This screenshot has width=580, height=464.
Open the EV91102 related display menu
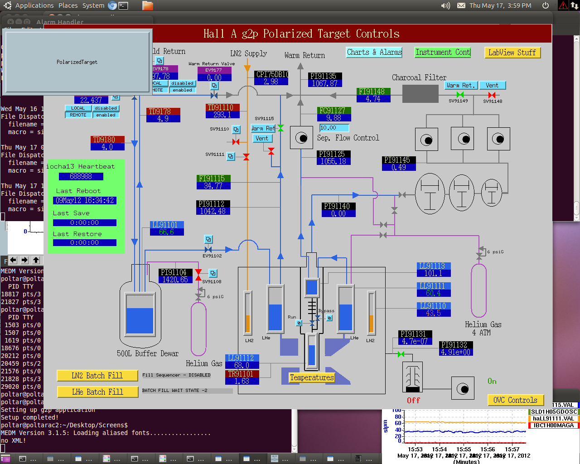208,239
